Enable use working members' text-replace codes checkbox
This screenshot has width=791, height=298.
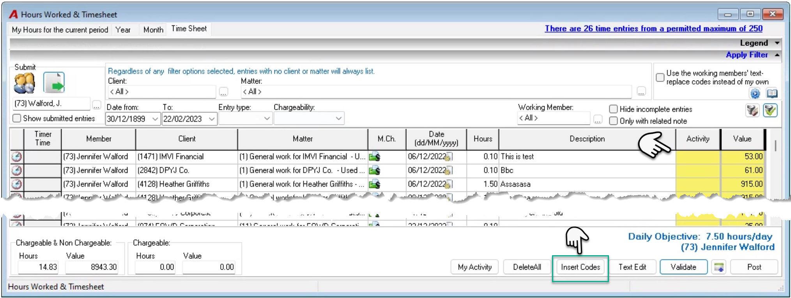click(660, 77)
